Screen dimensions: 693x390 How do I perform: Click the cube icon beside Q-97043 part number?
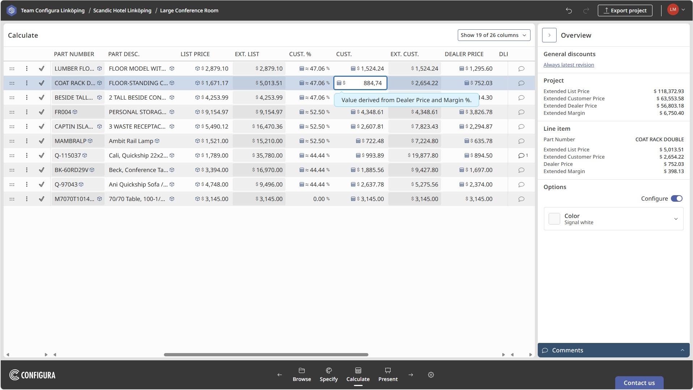tap(81, 184)
